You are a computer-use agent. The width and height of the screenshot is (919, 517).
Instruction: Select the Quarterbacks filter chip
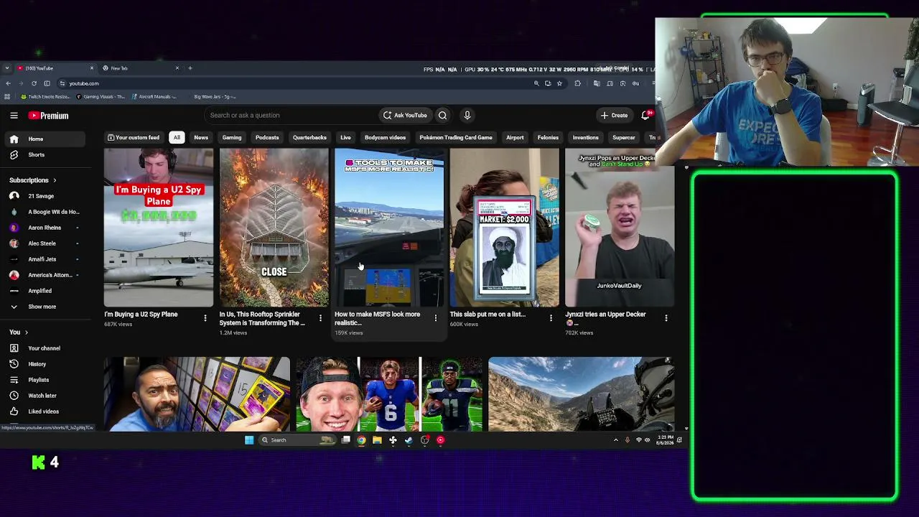[309, 137]
